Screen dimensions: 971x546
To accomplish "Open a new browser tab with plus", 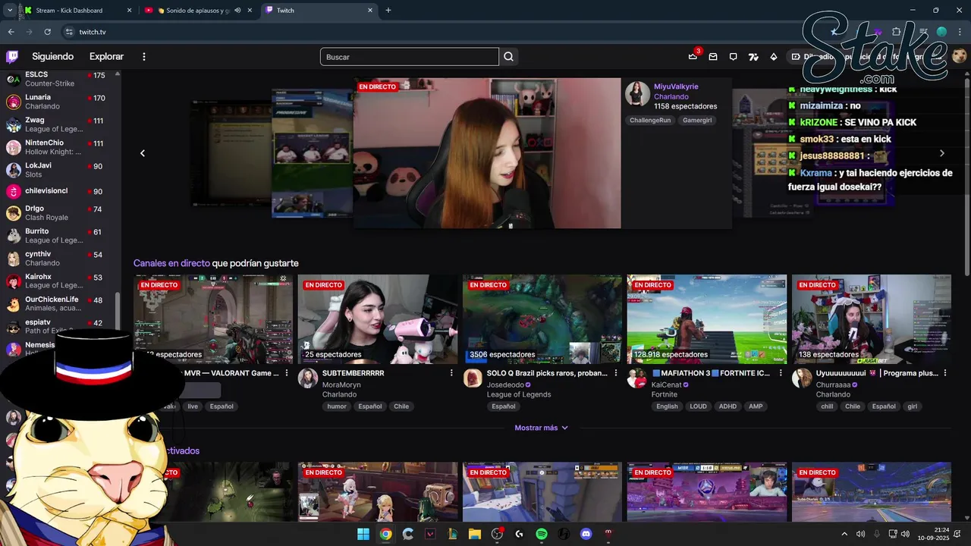I will pyautogui.click(x=388, y=11).
